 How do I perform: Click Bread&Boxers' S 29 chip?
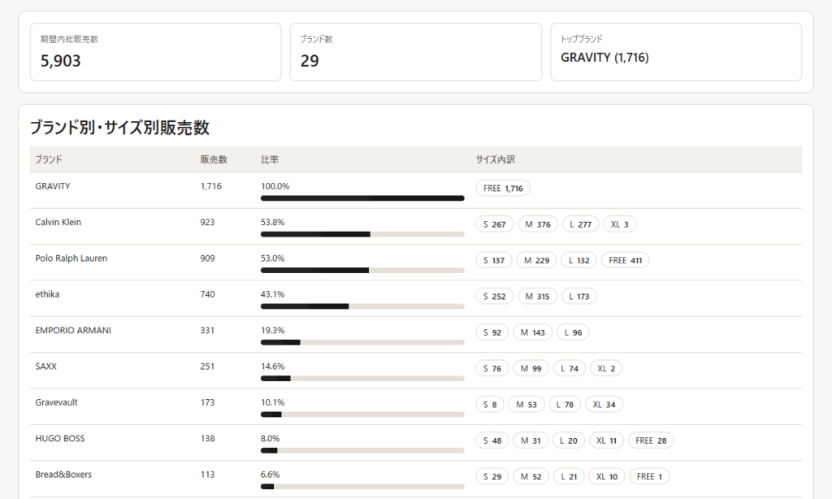[492, 477]
